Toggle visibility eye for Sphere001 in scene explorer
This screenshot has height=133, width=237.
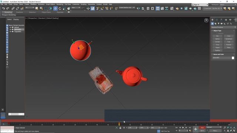[10, 30]
